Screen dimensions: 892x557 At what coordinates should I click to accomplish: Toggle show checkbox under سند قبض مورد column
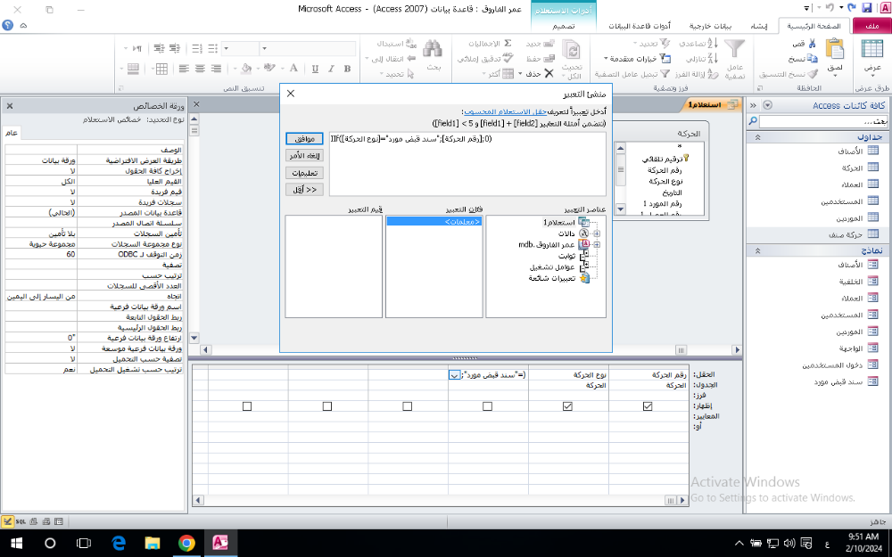(x=488, y=406)
